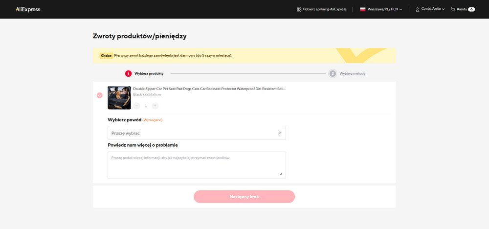The width and height of the screenshot is (489, 229).
Task: Increase the quantity with the plus button
Action: tap(155, 106)
